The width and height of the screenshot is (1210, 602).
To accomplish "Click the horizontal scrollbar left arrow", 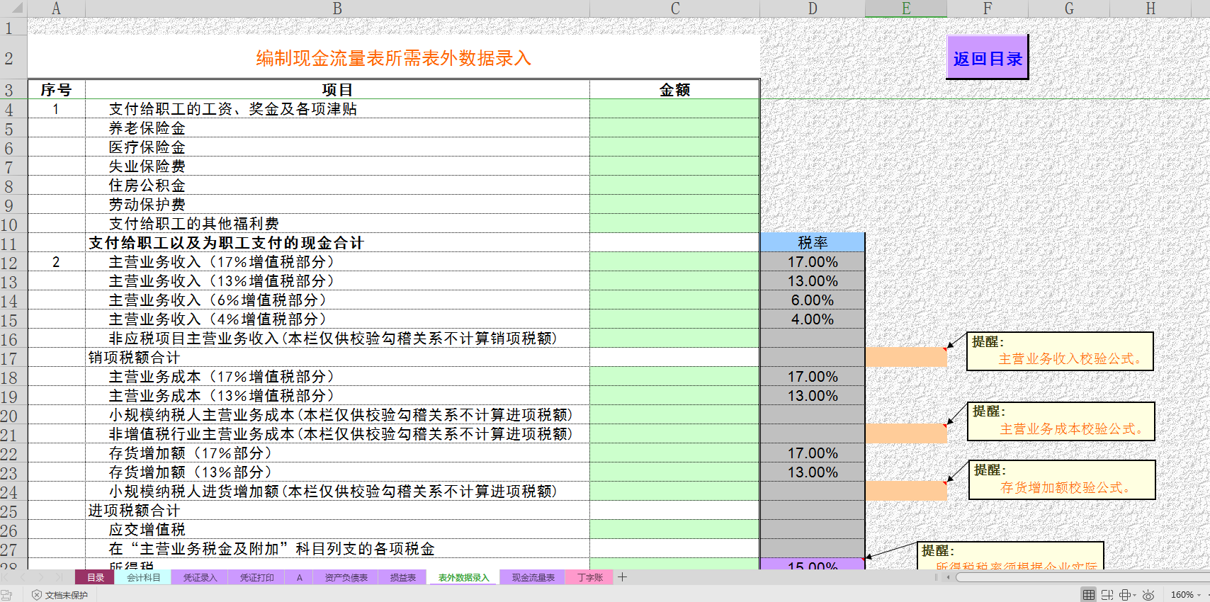I will (x=948, y=577).
